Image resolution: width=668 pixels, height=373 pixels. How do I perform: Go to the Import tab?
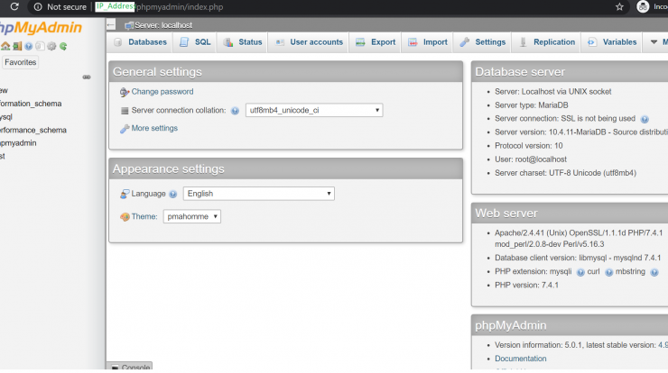(428, 42)
